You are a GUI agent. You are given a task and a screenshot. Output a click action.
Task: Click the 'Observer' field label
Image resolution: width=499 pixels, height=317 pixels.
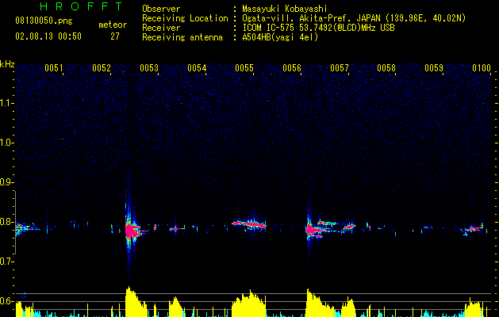coord(161,9)
